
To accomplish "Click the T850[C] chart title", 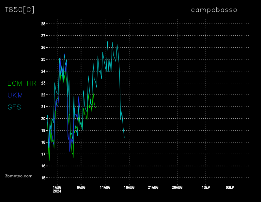I will tap(20, 10).
